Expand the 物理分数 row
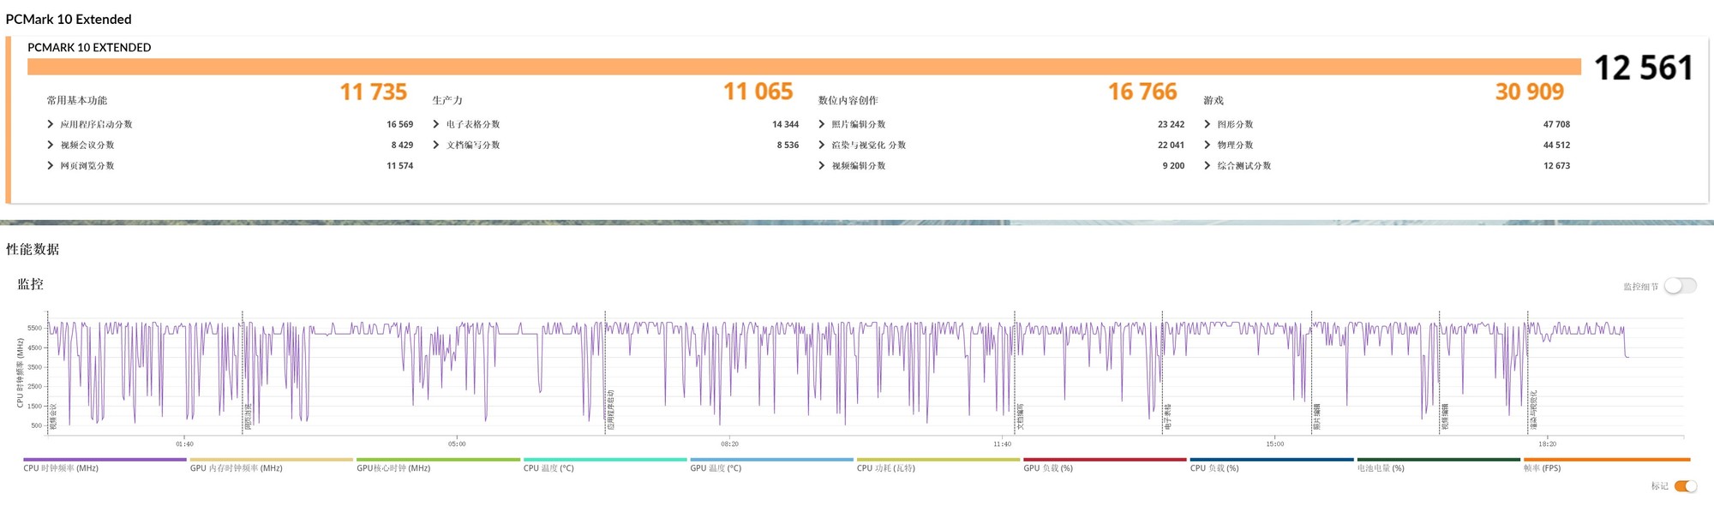The image size is (1714, 517). pyautogui.click(x=1207, y=145)
